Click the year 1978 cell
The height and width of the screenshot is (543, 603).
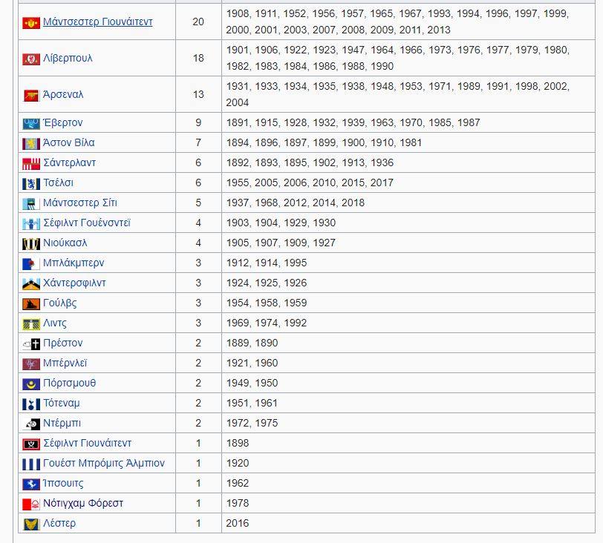coord(408,503)
